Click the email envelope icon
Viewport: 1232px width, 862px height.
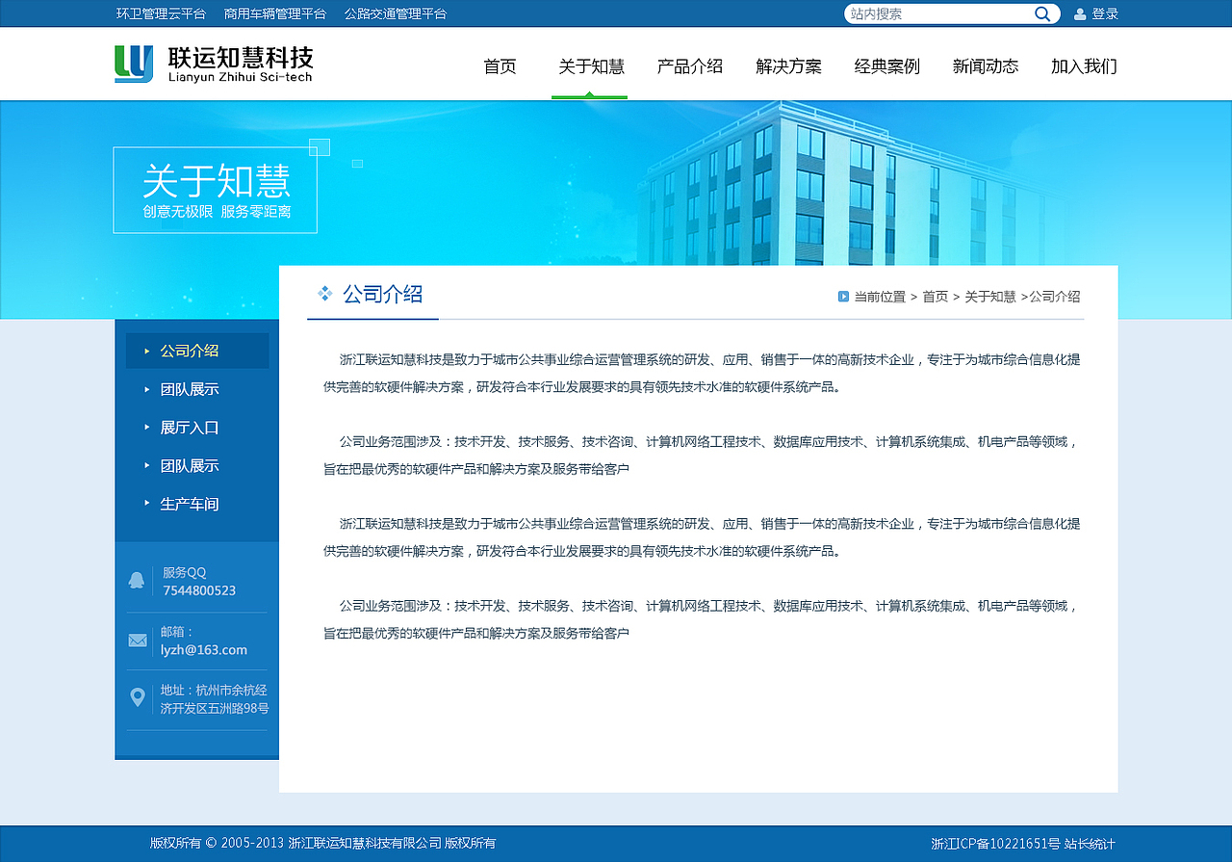pyautogui.click(x=138, y=640)
